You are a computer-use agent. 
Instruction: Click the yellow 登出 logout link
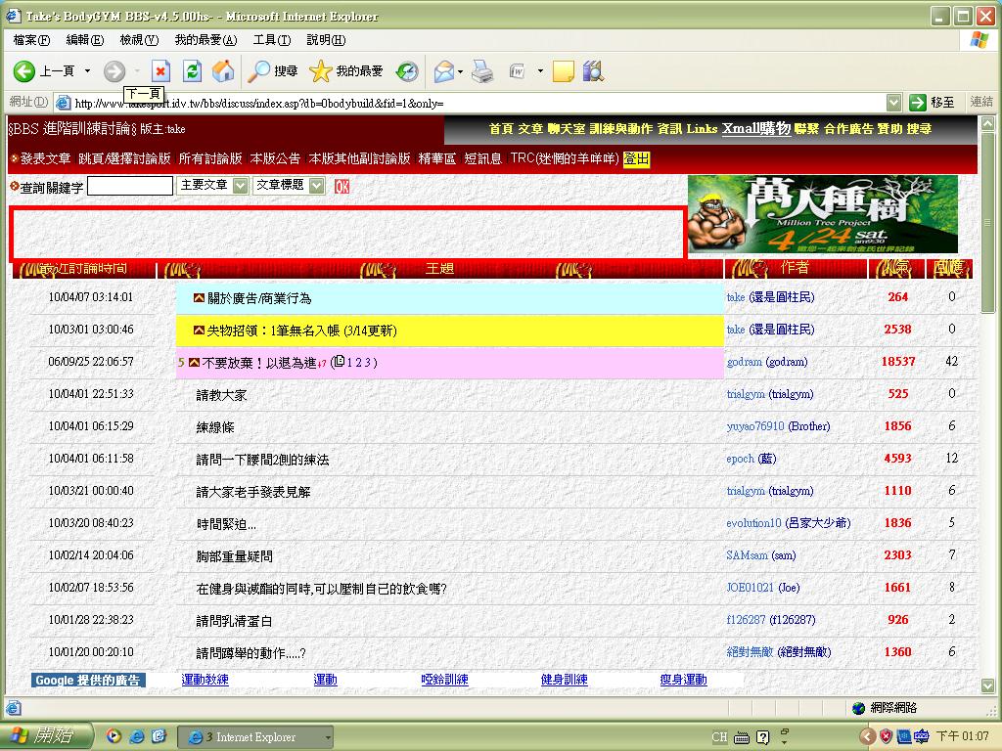(x=636, y=159)
